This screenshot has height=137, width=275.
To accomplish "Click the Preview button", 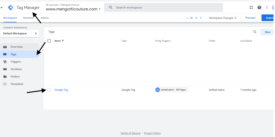I will tap(250, 18).
